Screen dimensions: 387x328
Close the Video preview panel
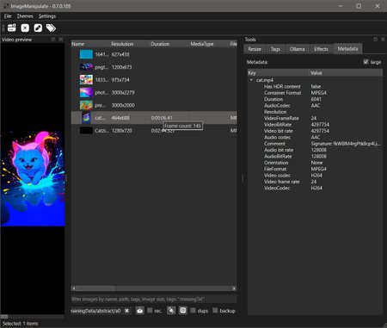pos(61,40)
